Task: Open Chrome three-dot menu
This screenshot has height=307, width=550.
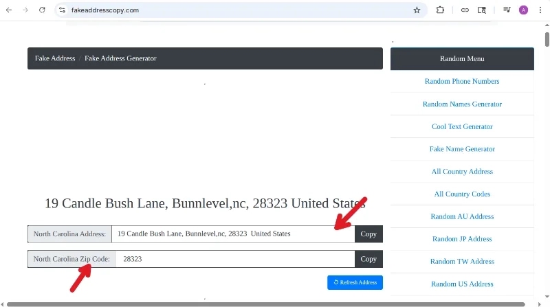Action: tap(540, 10)
